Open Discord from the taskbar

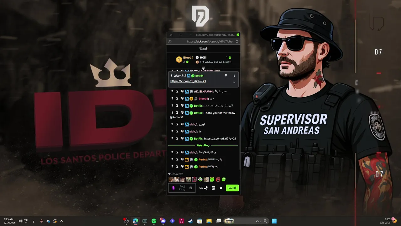click(163, 221)
